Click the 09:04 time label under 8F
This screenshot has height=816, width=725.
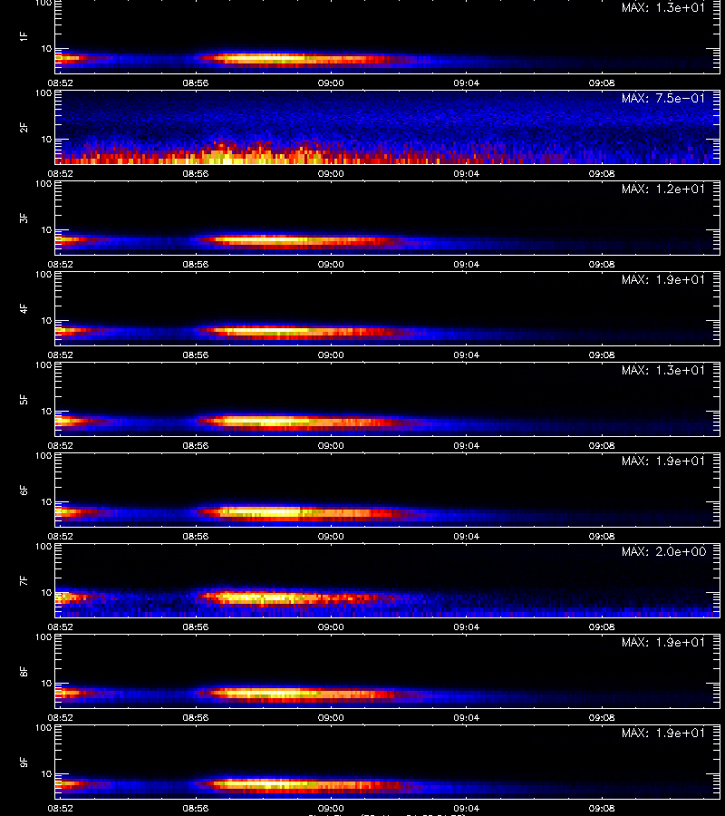(x=467, y=718)
